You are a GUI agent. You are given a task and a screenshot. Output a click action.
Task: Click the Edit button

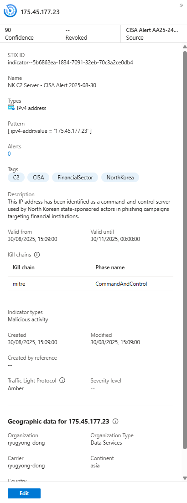coord(24,493)
